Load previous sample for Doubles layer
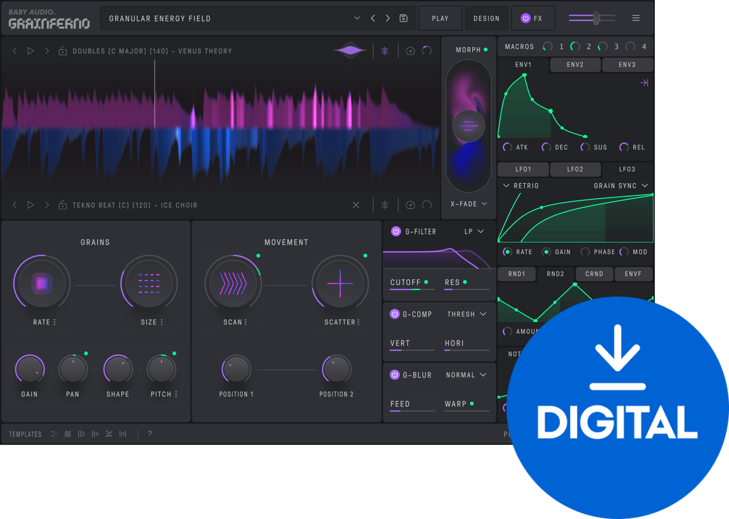This screenshot has height=519, width=729. (15, 51)
